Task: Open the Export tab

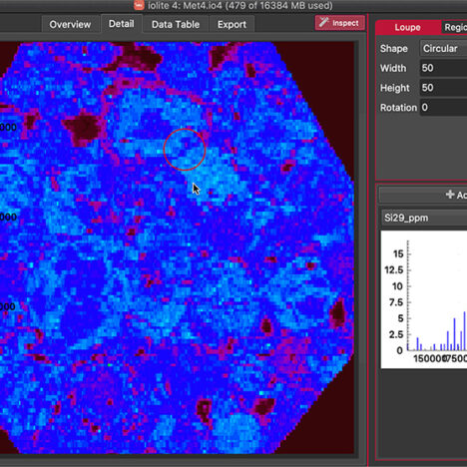Action: click(232, 24)
